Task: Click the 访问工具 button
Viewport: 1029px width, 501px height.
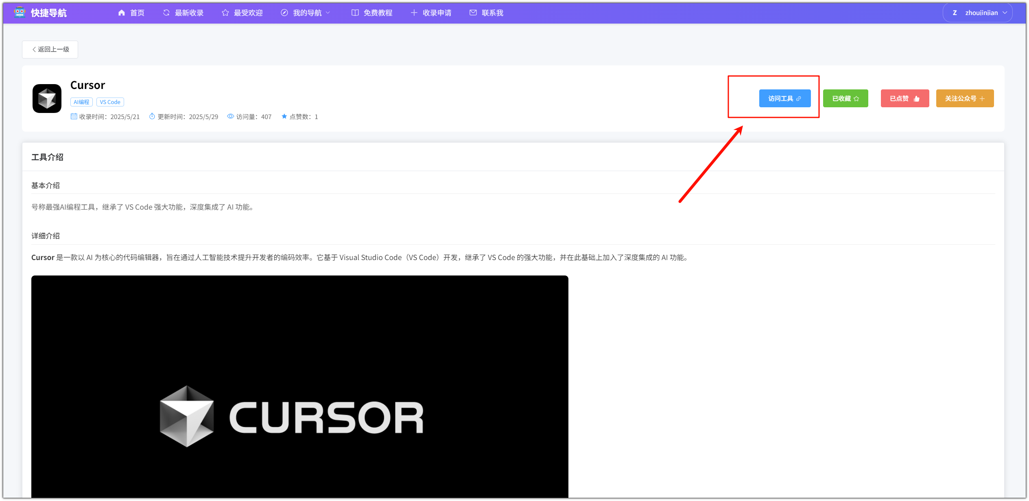Action: tap(785, 98)
